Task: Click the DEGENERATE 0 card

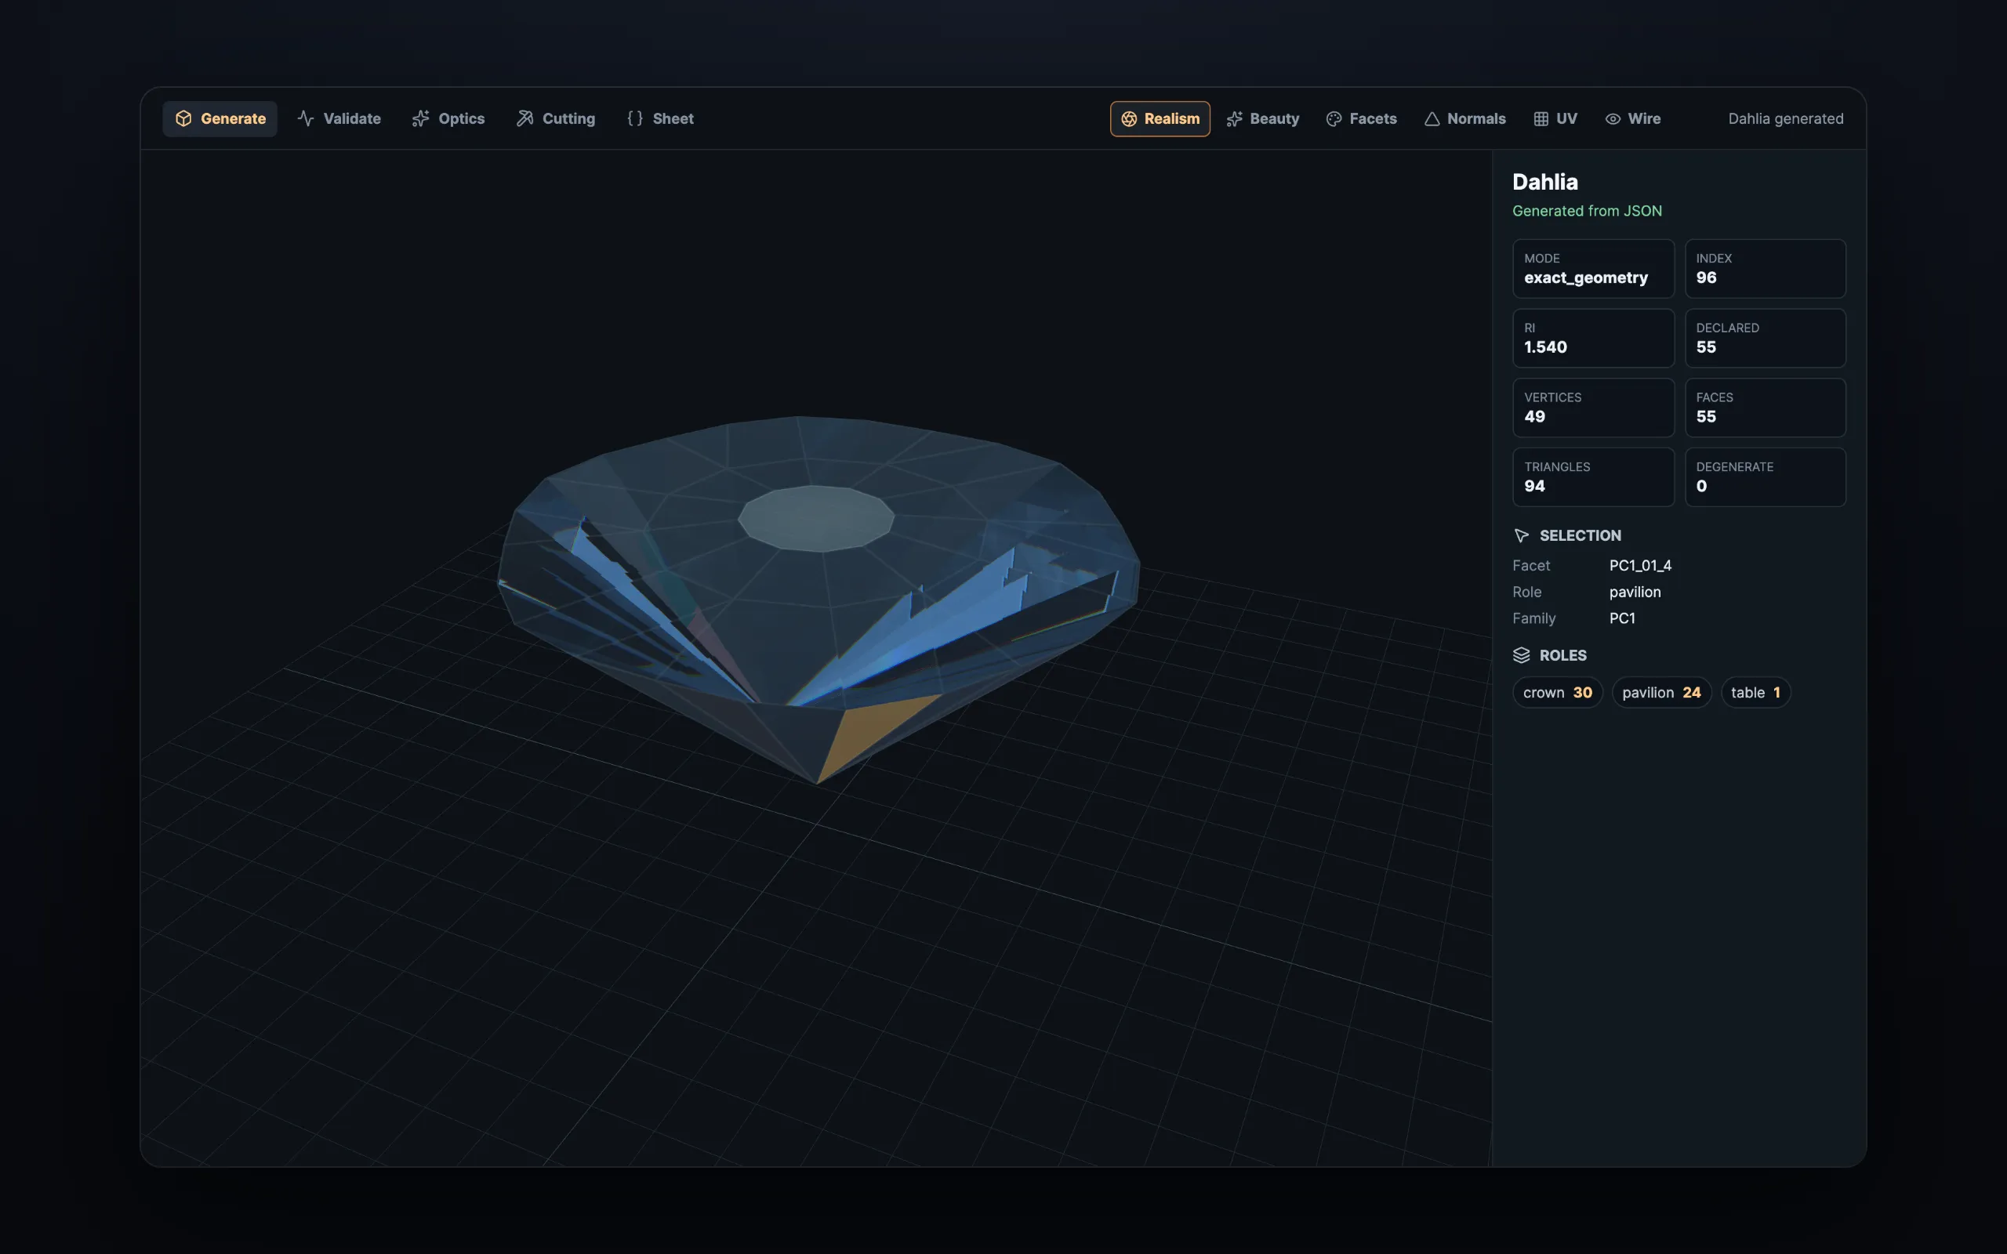Action: [1766, 478]
